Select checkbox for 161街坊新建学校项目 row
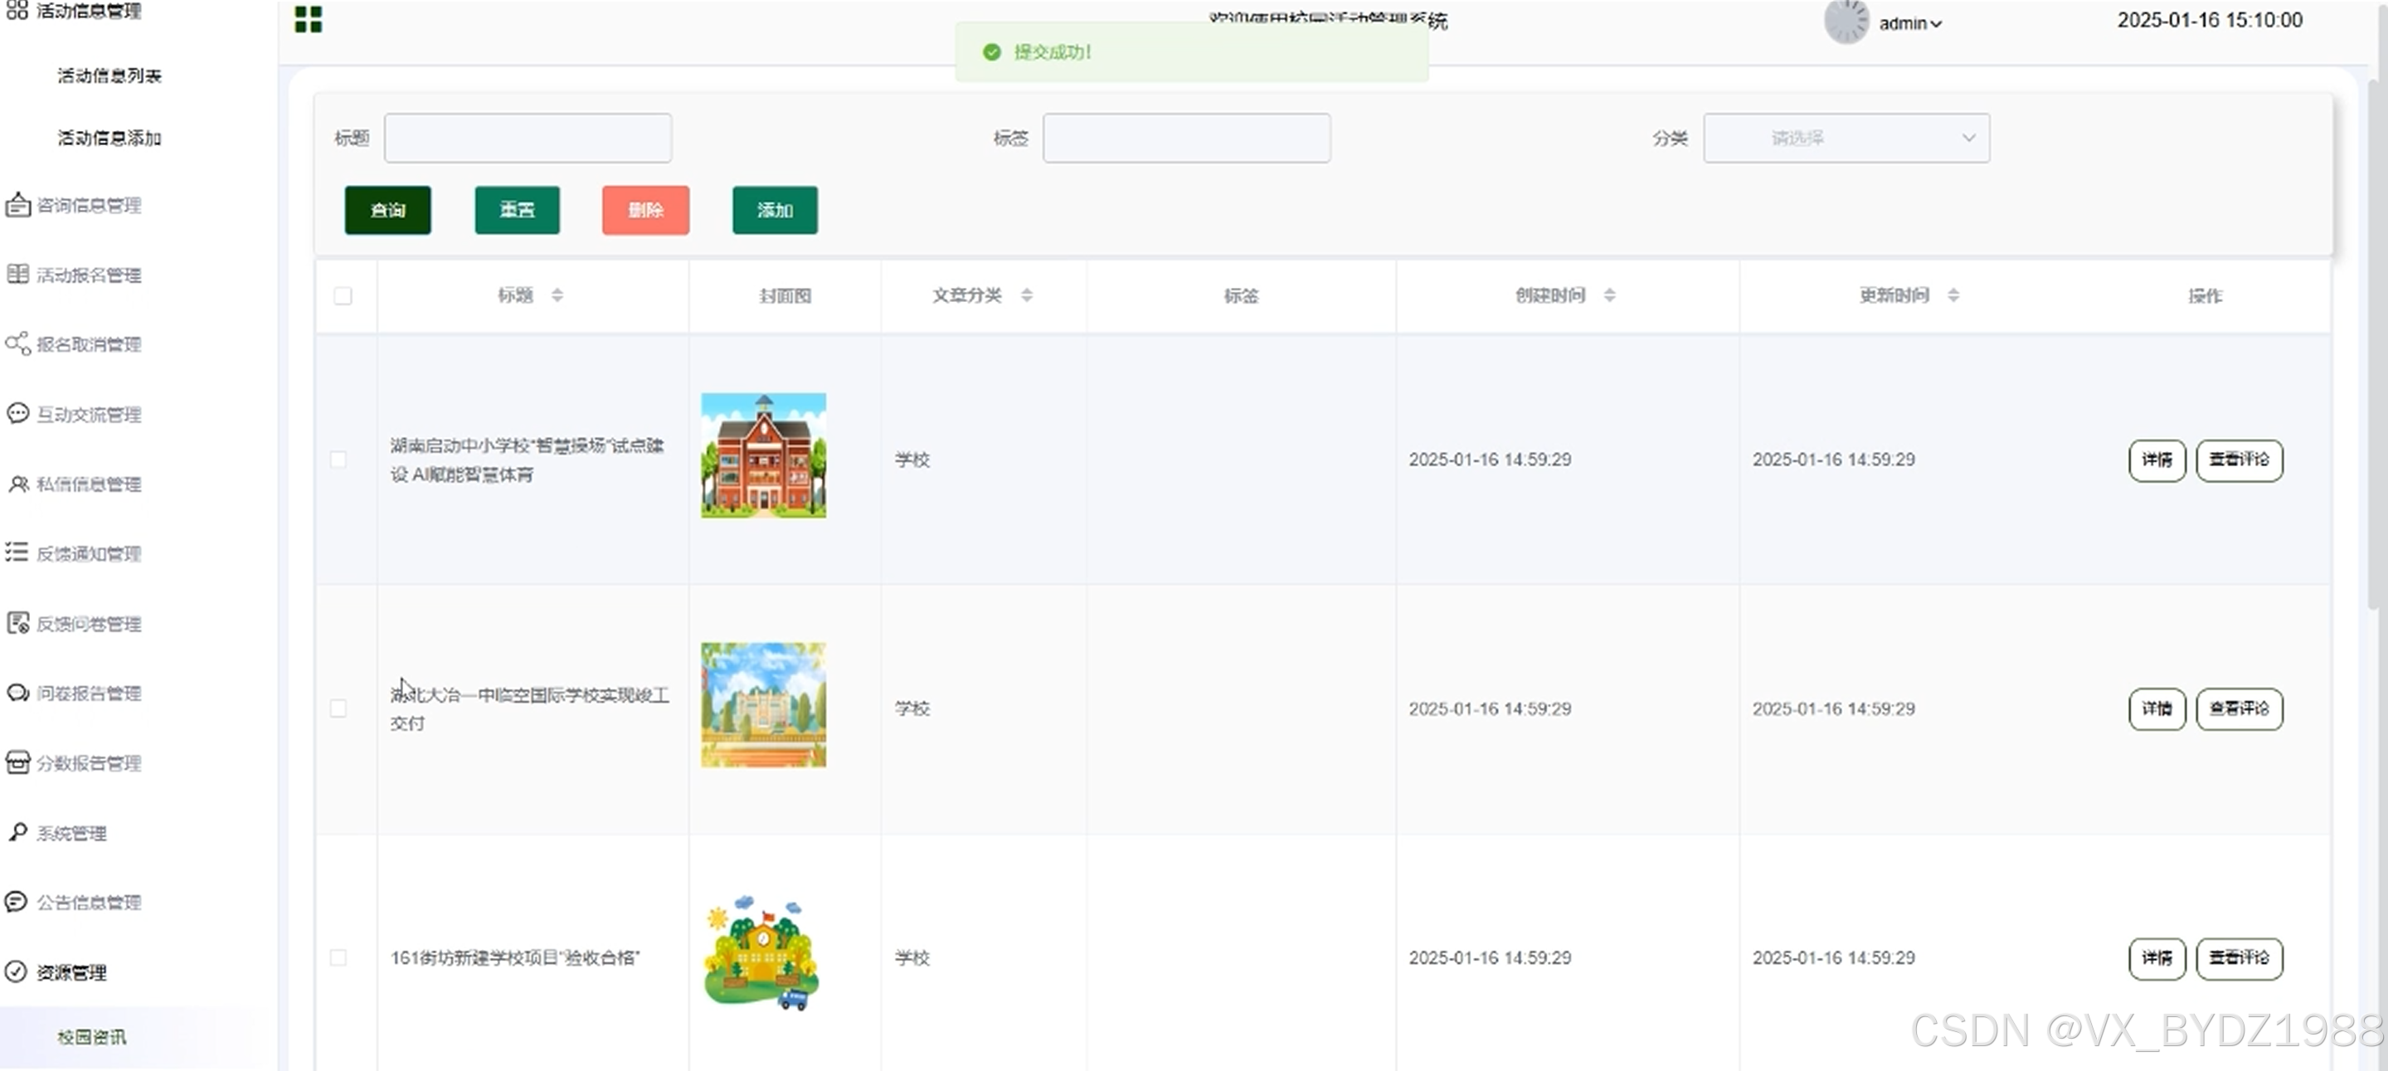 [338, 958]
